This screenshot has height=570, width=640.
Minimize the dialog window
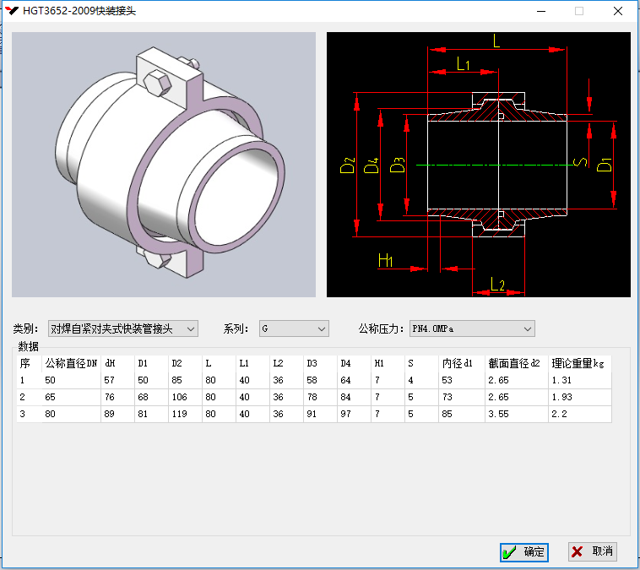point(540,11)
